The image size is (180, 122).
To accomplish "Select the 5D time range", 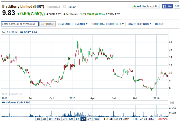I will click(44, 119).
